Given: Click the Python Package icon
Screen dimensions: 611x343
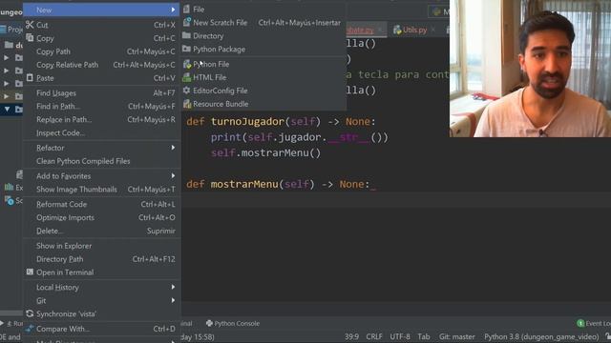Looking at the screenshot, I should click(x=187, y=49).
